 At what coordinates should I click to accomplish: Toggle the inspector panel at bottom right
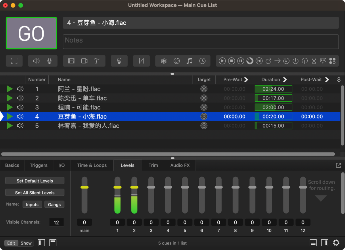click(x=313, y=243)
